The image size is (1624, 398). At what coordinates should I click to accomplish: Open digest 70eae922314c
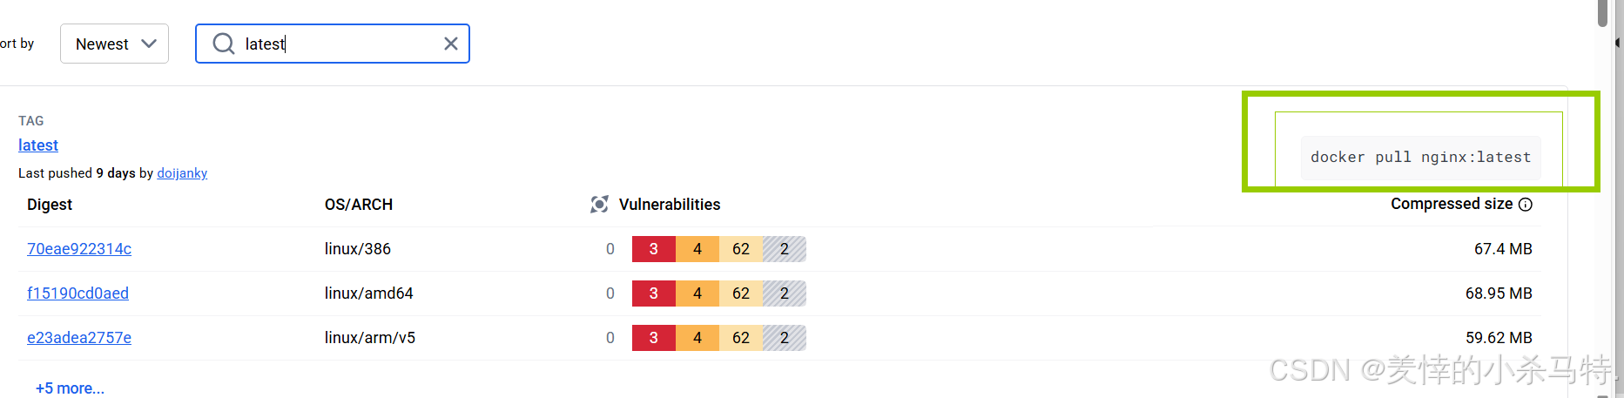pyautogui.click(x=79, y=249)
